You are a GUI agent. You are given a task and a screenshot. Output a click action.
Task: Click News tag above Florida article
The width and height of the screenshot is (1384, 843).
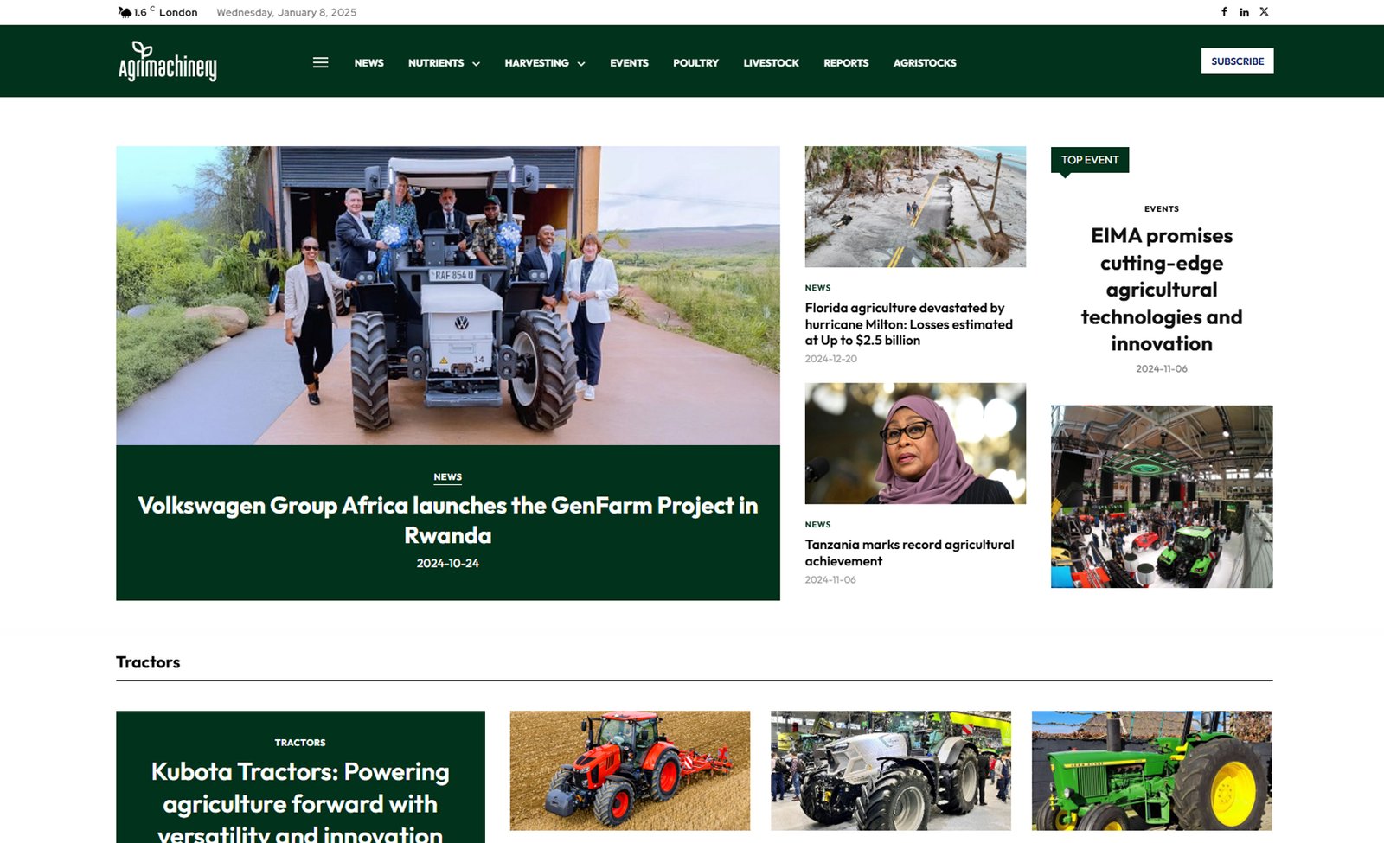[817, 288]
